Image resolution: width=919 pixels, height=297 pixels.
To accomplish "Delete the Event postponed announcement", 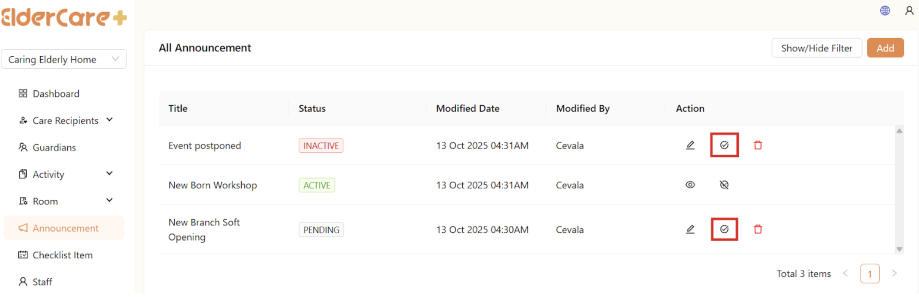I will (x=758, y=145).
